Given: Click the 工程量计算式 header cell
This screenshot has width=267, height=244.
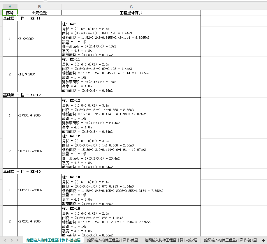Looking at the screenshot, I should coord(131,13).
